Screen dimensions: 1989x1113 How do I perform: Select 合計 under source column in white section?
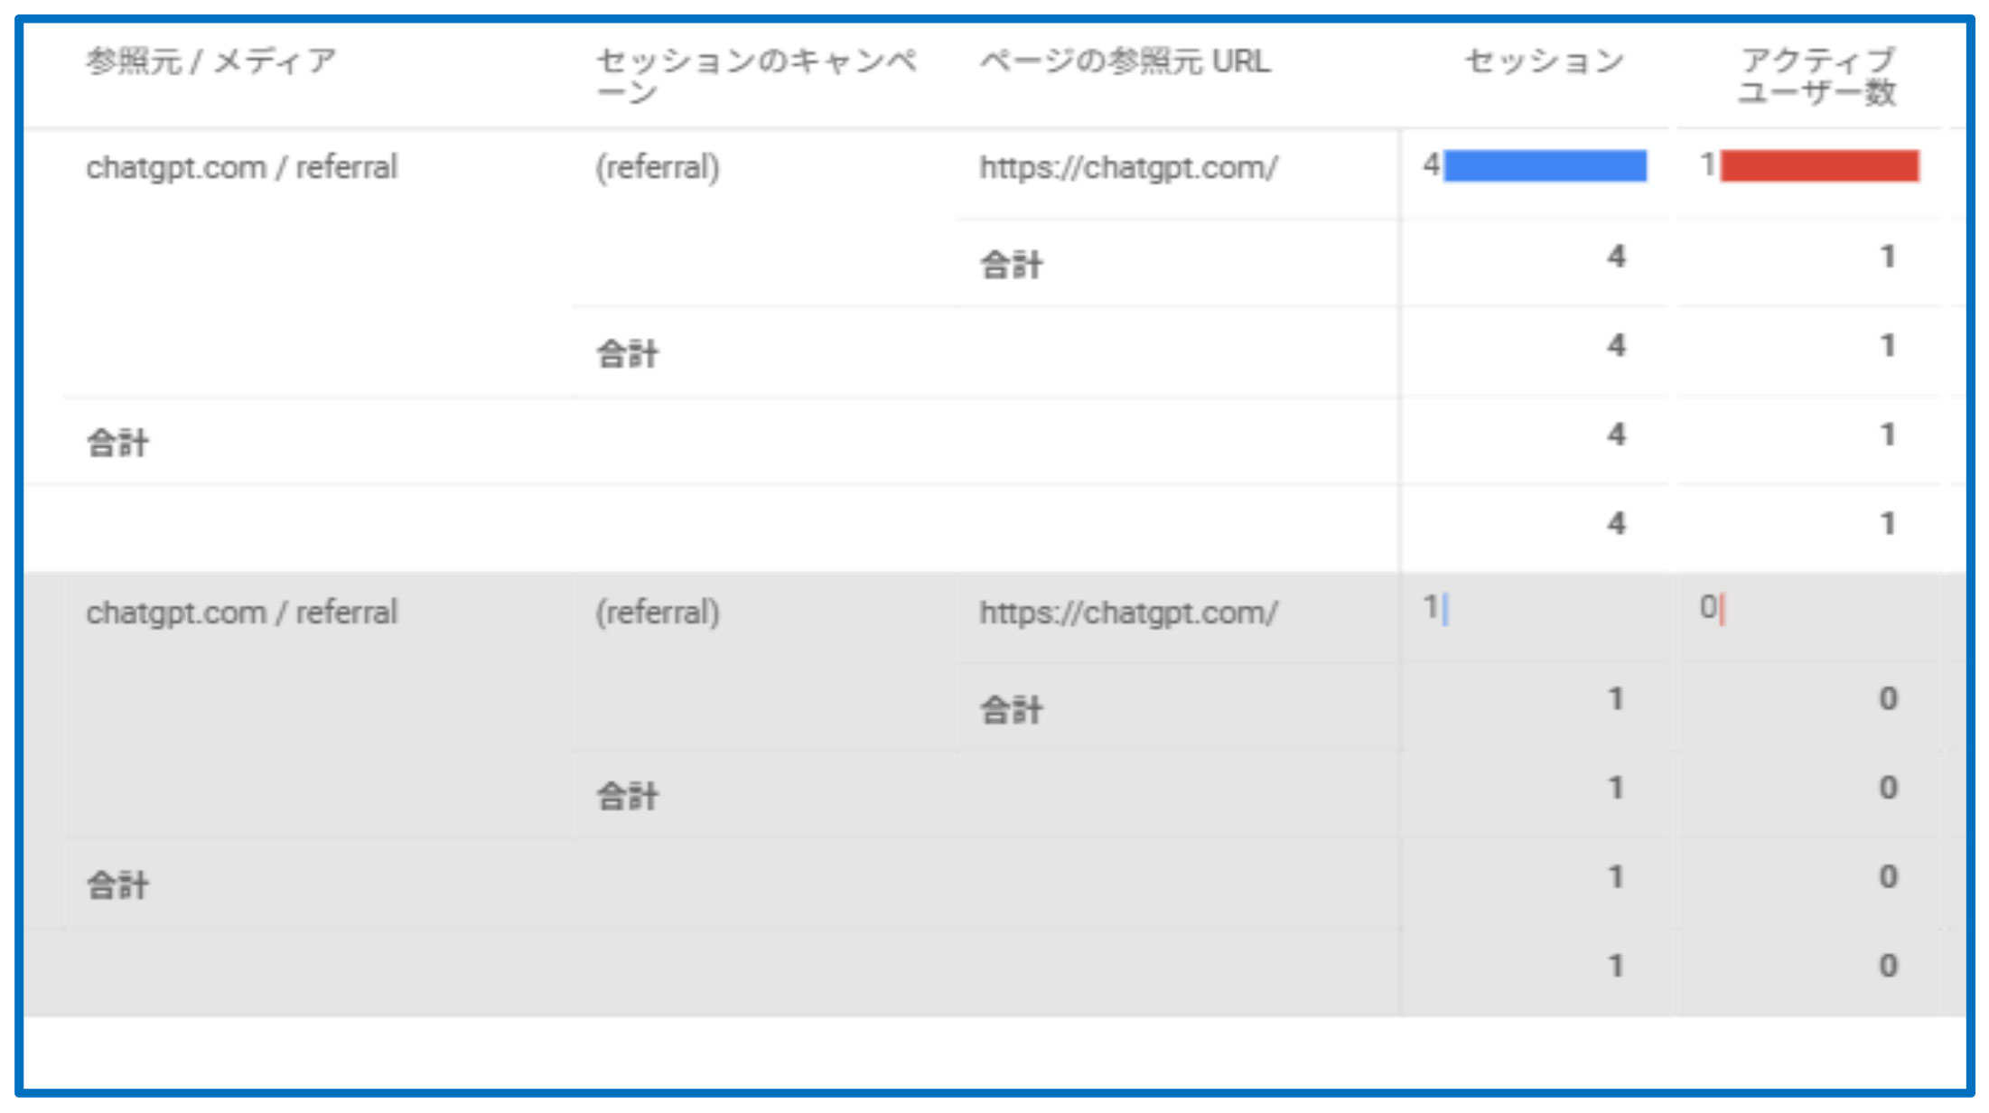(x=117, y=444)
